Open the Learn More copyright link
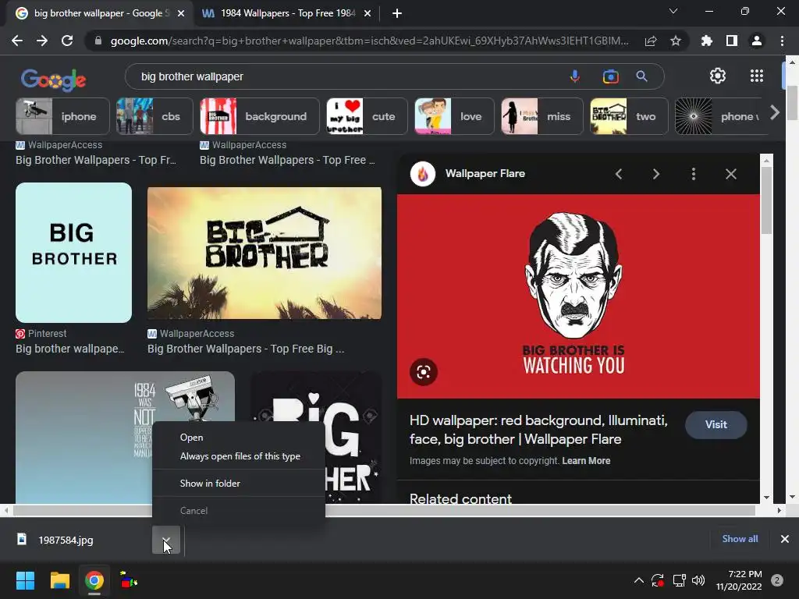The image size is (799, 599). [586, 461]
